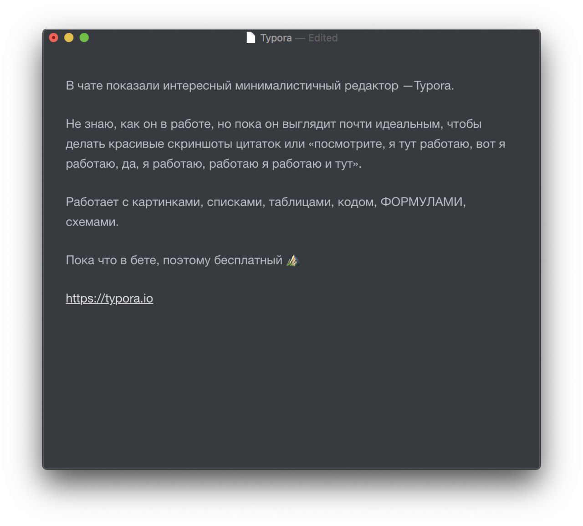Click the 'Typora' title text in title bar
This screenshot has height=526, width=583.
tap(276, 38)
